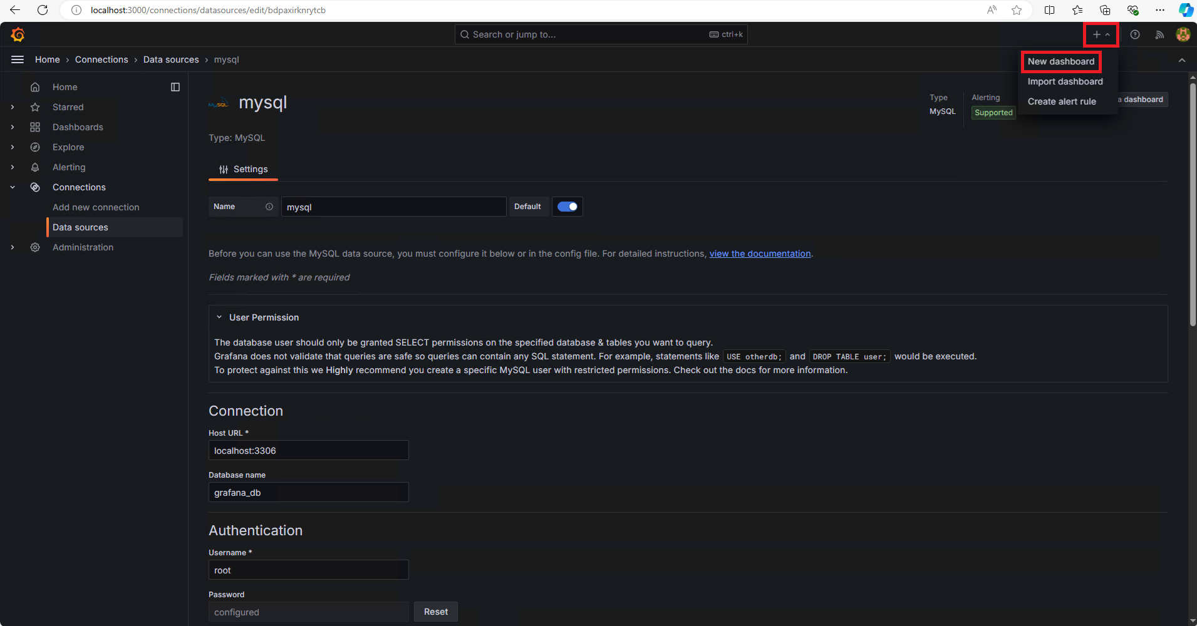
Task: Select New dashboard menu item
Action: pos(1061,61)
